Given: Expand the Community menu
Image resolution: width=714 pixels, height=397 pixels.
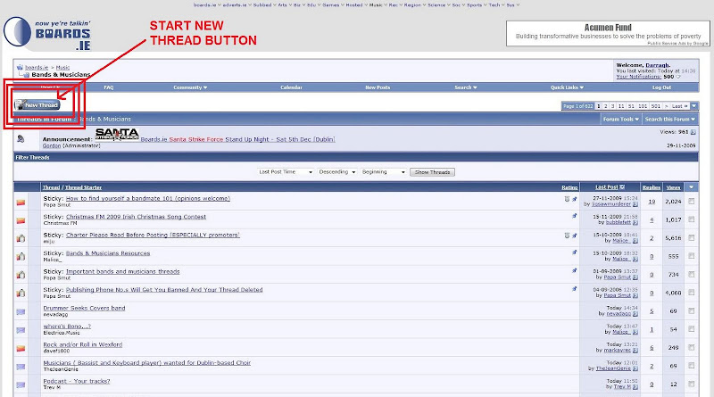Looking at the screenshot, I should click(190, 87).
